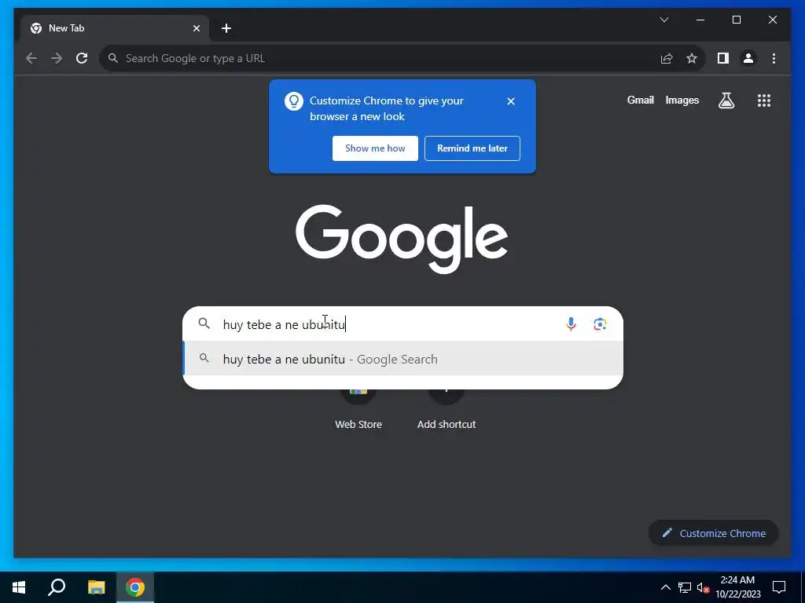
Task: Select the New Tab tab
Action: [114, 29]
